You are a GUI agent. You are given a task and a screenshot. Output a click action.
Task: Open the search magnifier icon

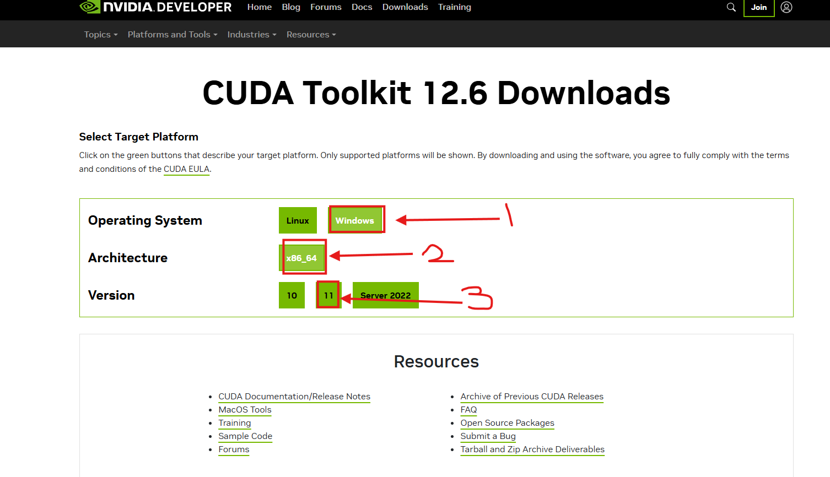click(731, 7)
